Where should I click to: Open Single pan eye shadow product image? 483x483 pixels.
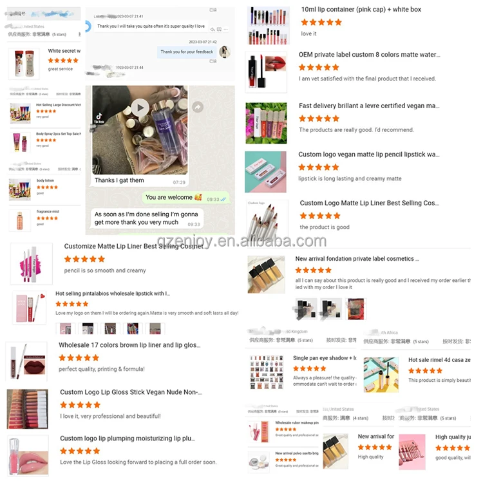[x=267, y=372]
